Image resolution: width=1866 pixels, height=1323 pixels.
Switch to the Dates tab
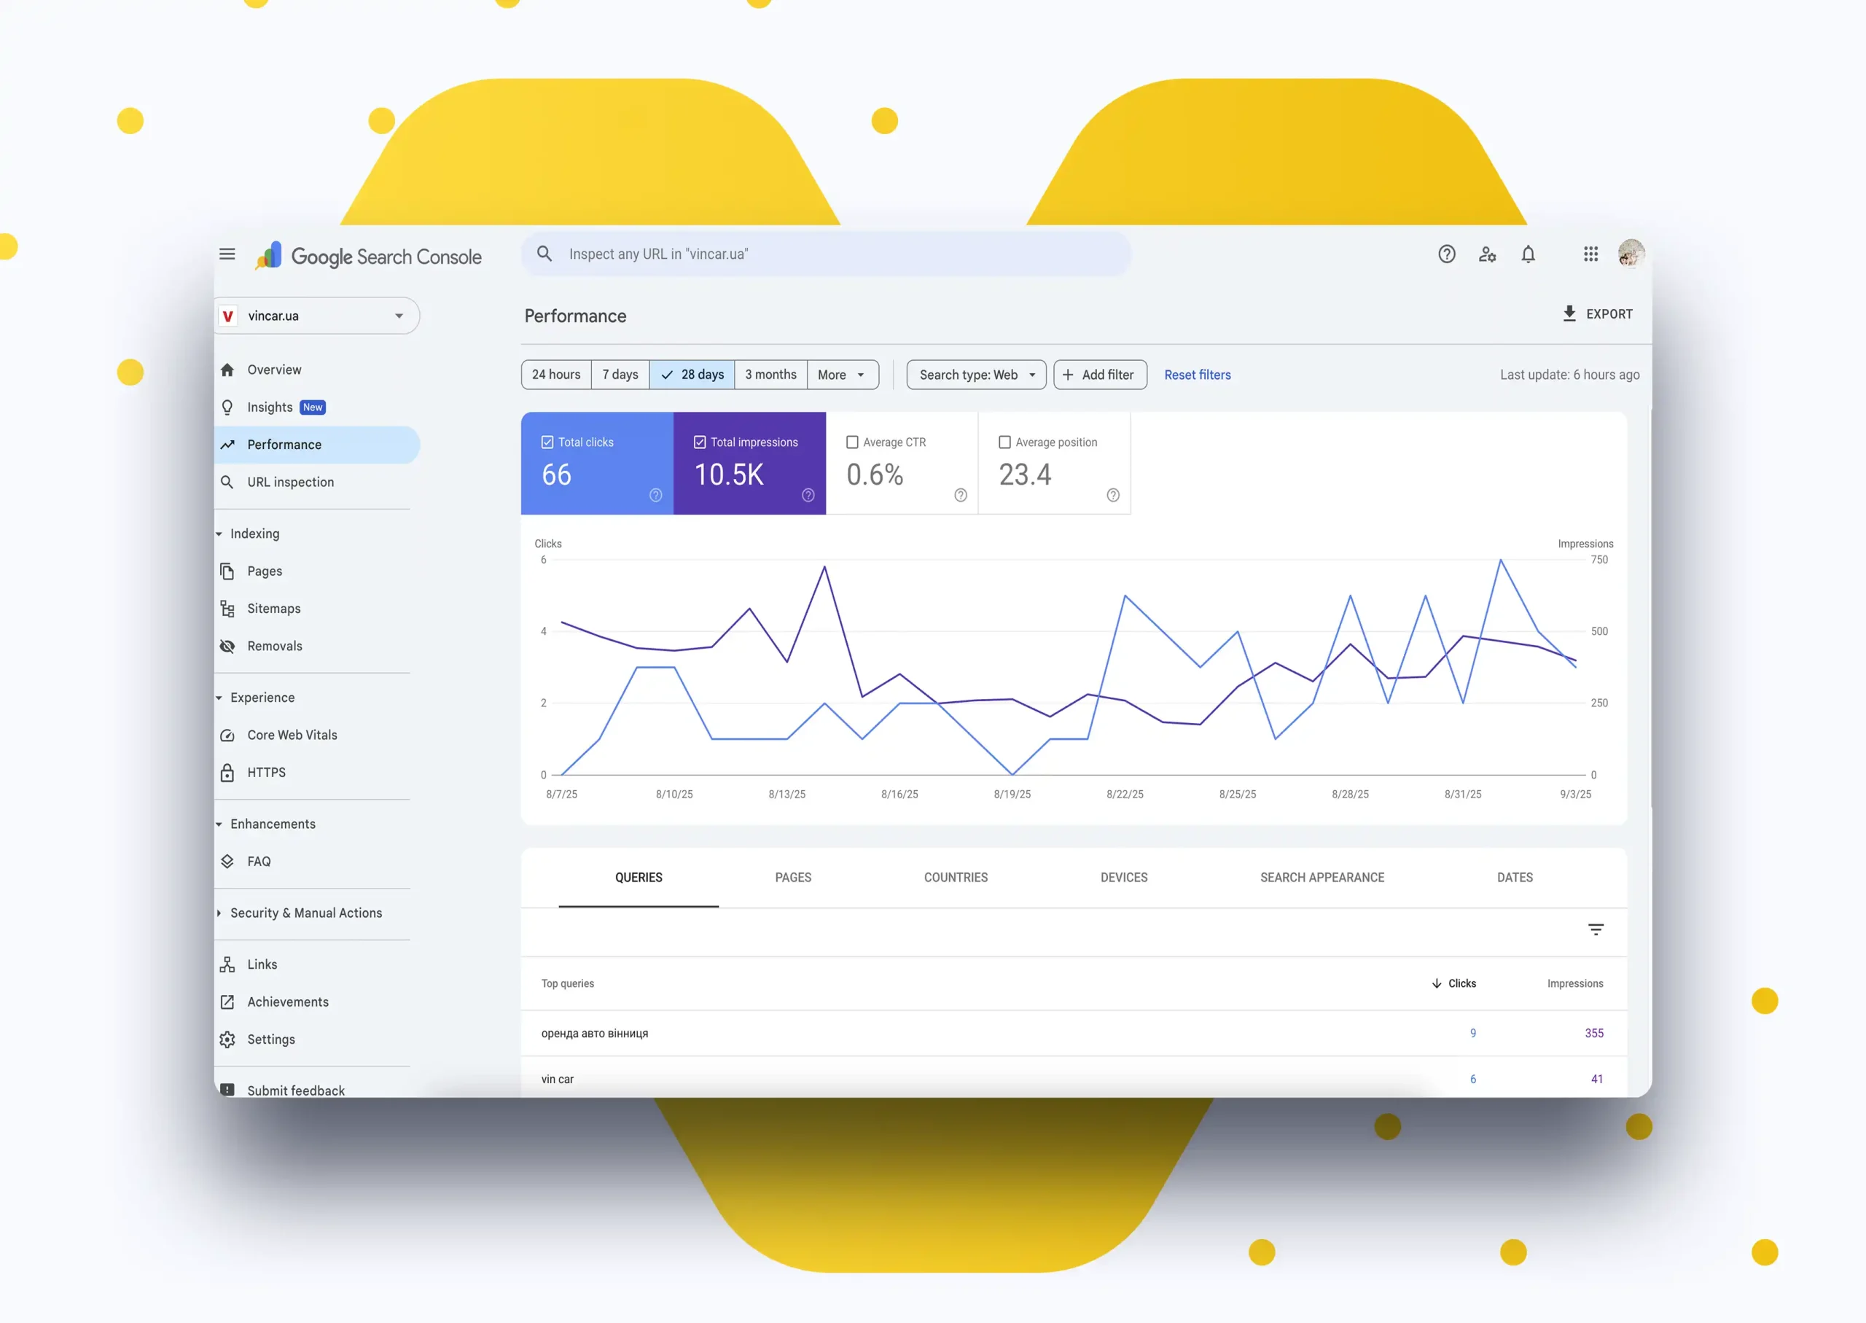coord(1515,878)
